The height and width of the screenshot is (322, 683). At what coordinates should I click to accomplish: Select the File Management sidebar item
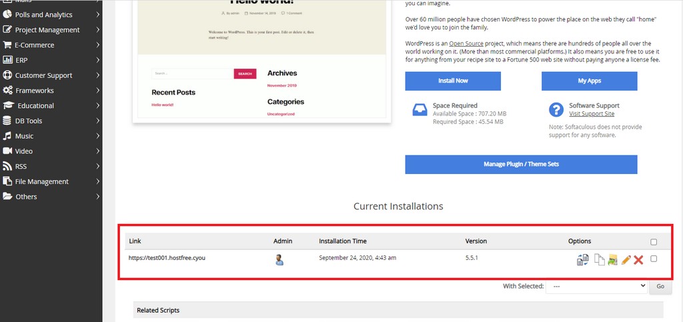coord(51,181)
